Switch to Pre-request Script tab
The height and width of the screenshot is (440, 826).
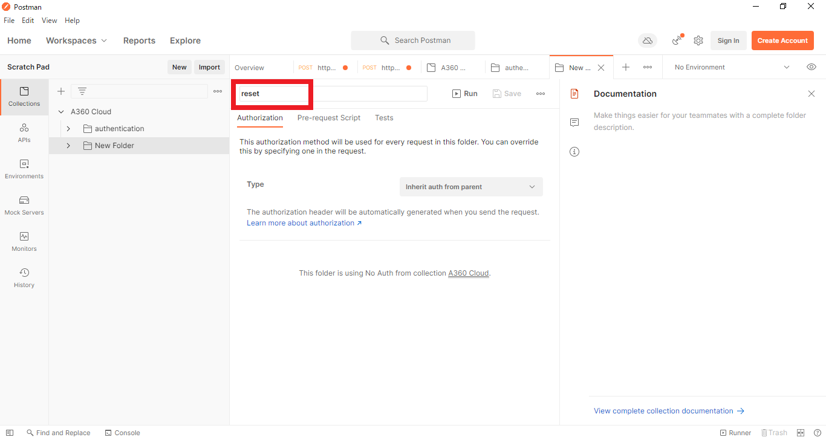pos(329,118)
